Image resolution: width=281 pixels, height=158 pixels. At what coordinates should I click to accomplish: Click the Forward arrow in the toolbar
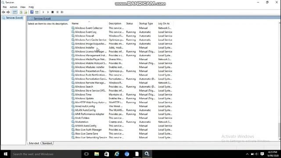click(x=8, y=12)
